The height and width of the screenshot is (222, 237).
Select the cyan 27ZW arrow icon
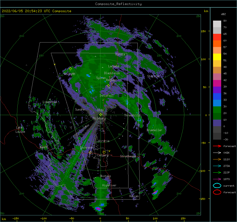pyautogui.click(x=217, y=166)
